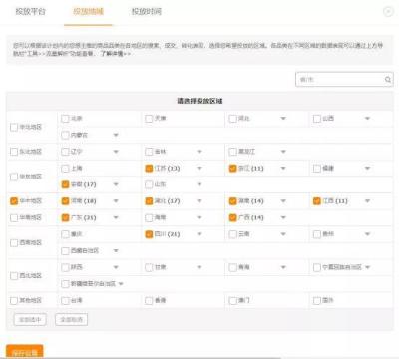Uncheck the 安徽 (17) checkbox
Image resolution: width=399 pixels, height=359 pixels.
[65, 184]
